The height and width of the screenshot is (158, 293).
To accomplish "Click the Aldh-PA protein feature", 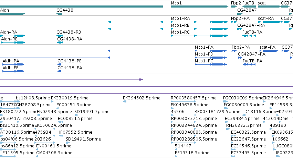I will click(13, 64).
